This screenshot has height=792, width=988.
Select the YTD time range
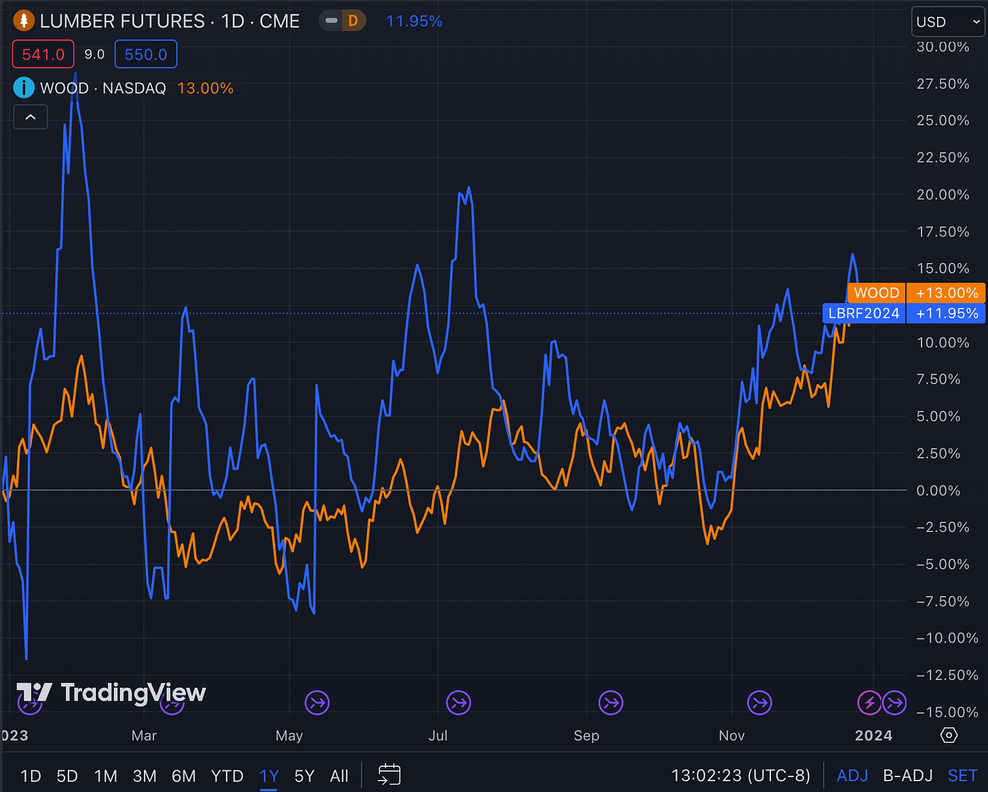227,776
